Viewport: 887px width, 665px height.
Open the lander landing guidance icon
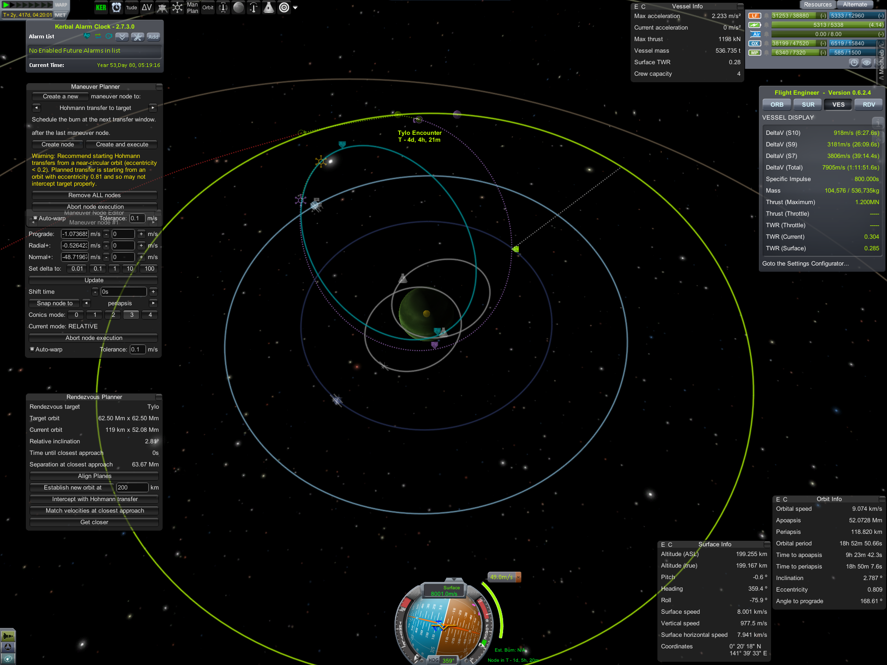(162, 7)
